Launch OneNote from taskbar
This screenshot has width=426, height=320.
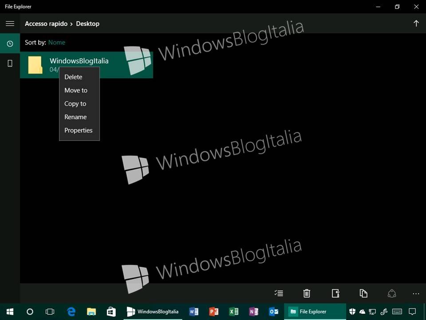pos(253,312)
